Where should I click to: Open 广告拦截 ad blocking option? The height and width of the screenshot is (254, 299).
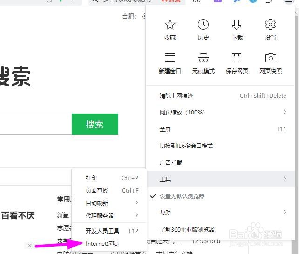pos(220,163)
